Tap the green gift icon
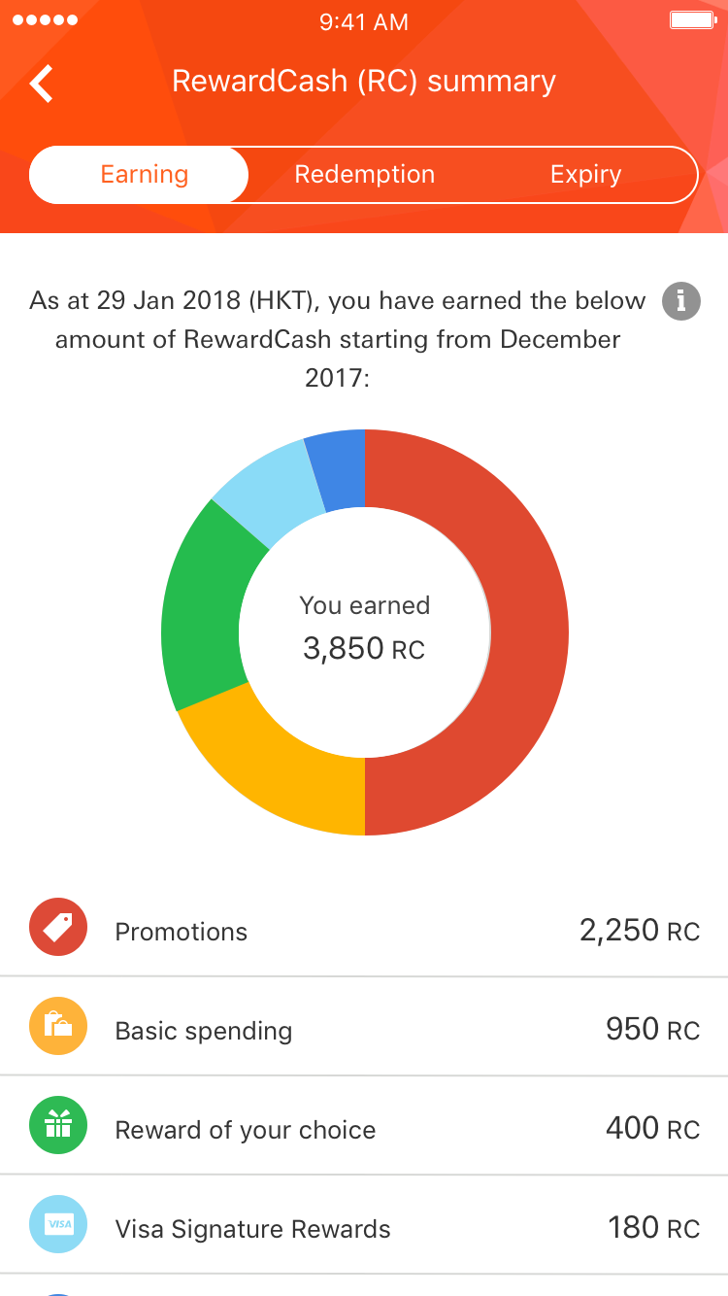The width and height of the screenshot is (728, 1296). (58, 1125)
